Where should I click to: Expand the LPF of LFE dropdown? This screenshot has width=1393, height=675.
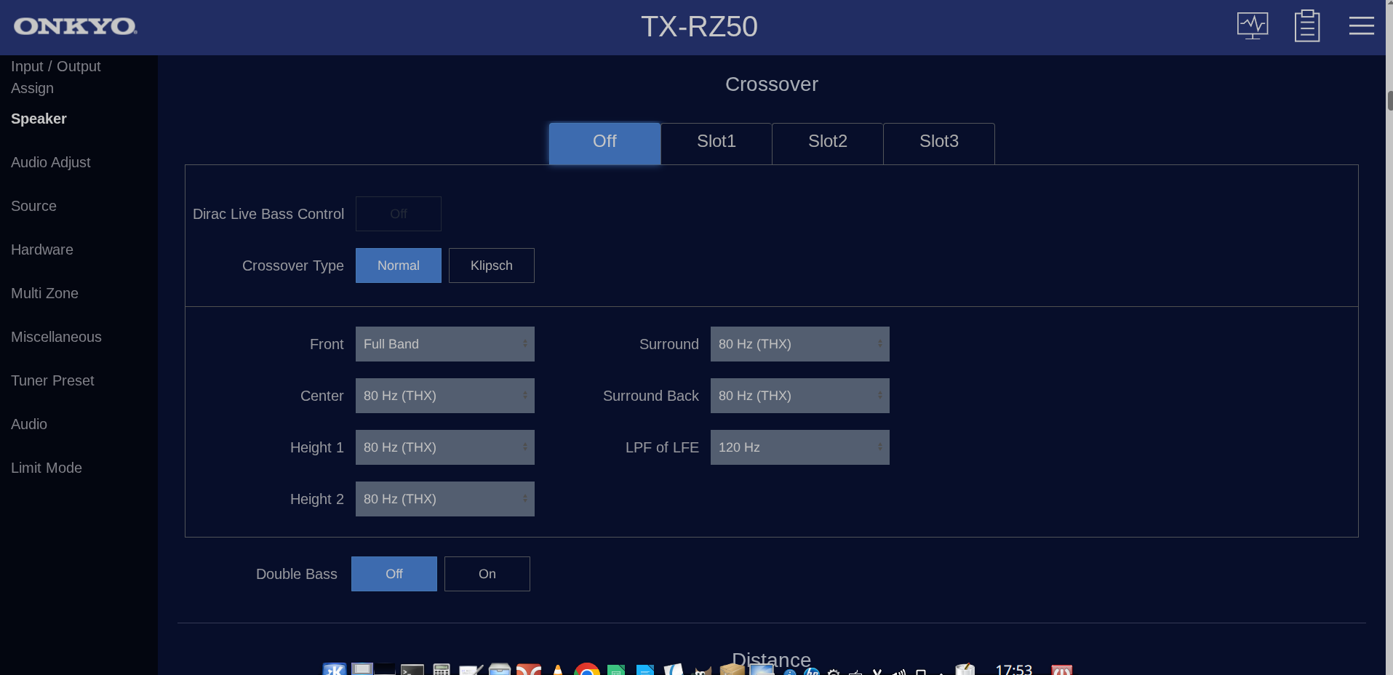(799, 447)
